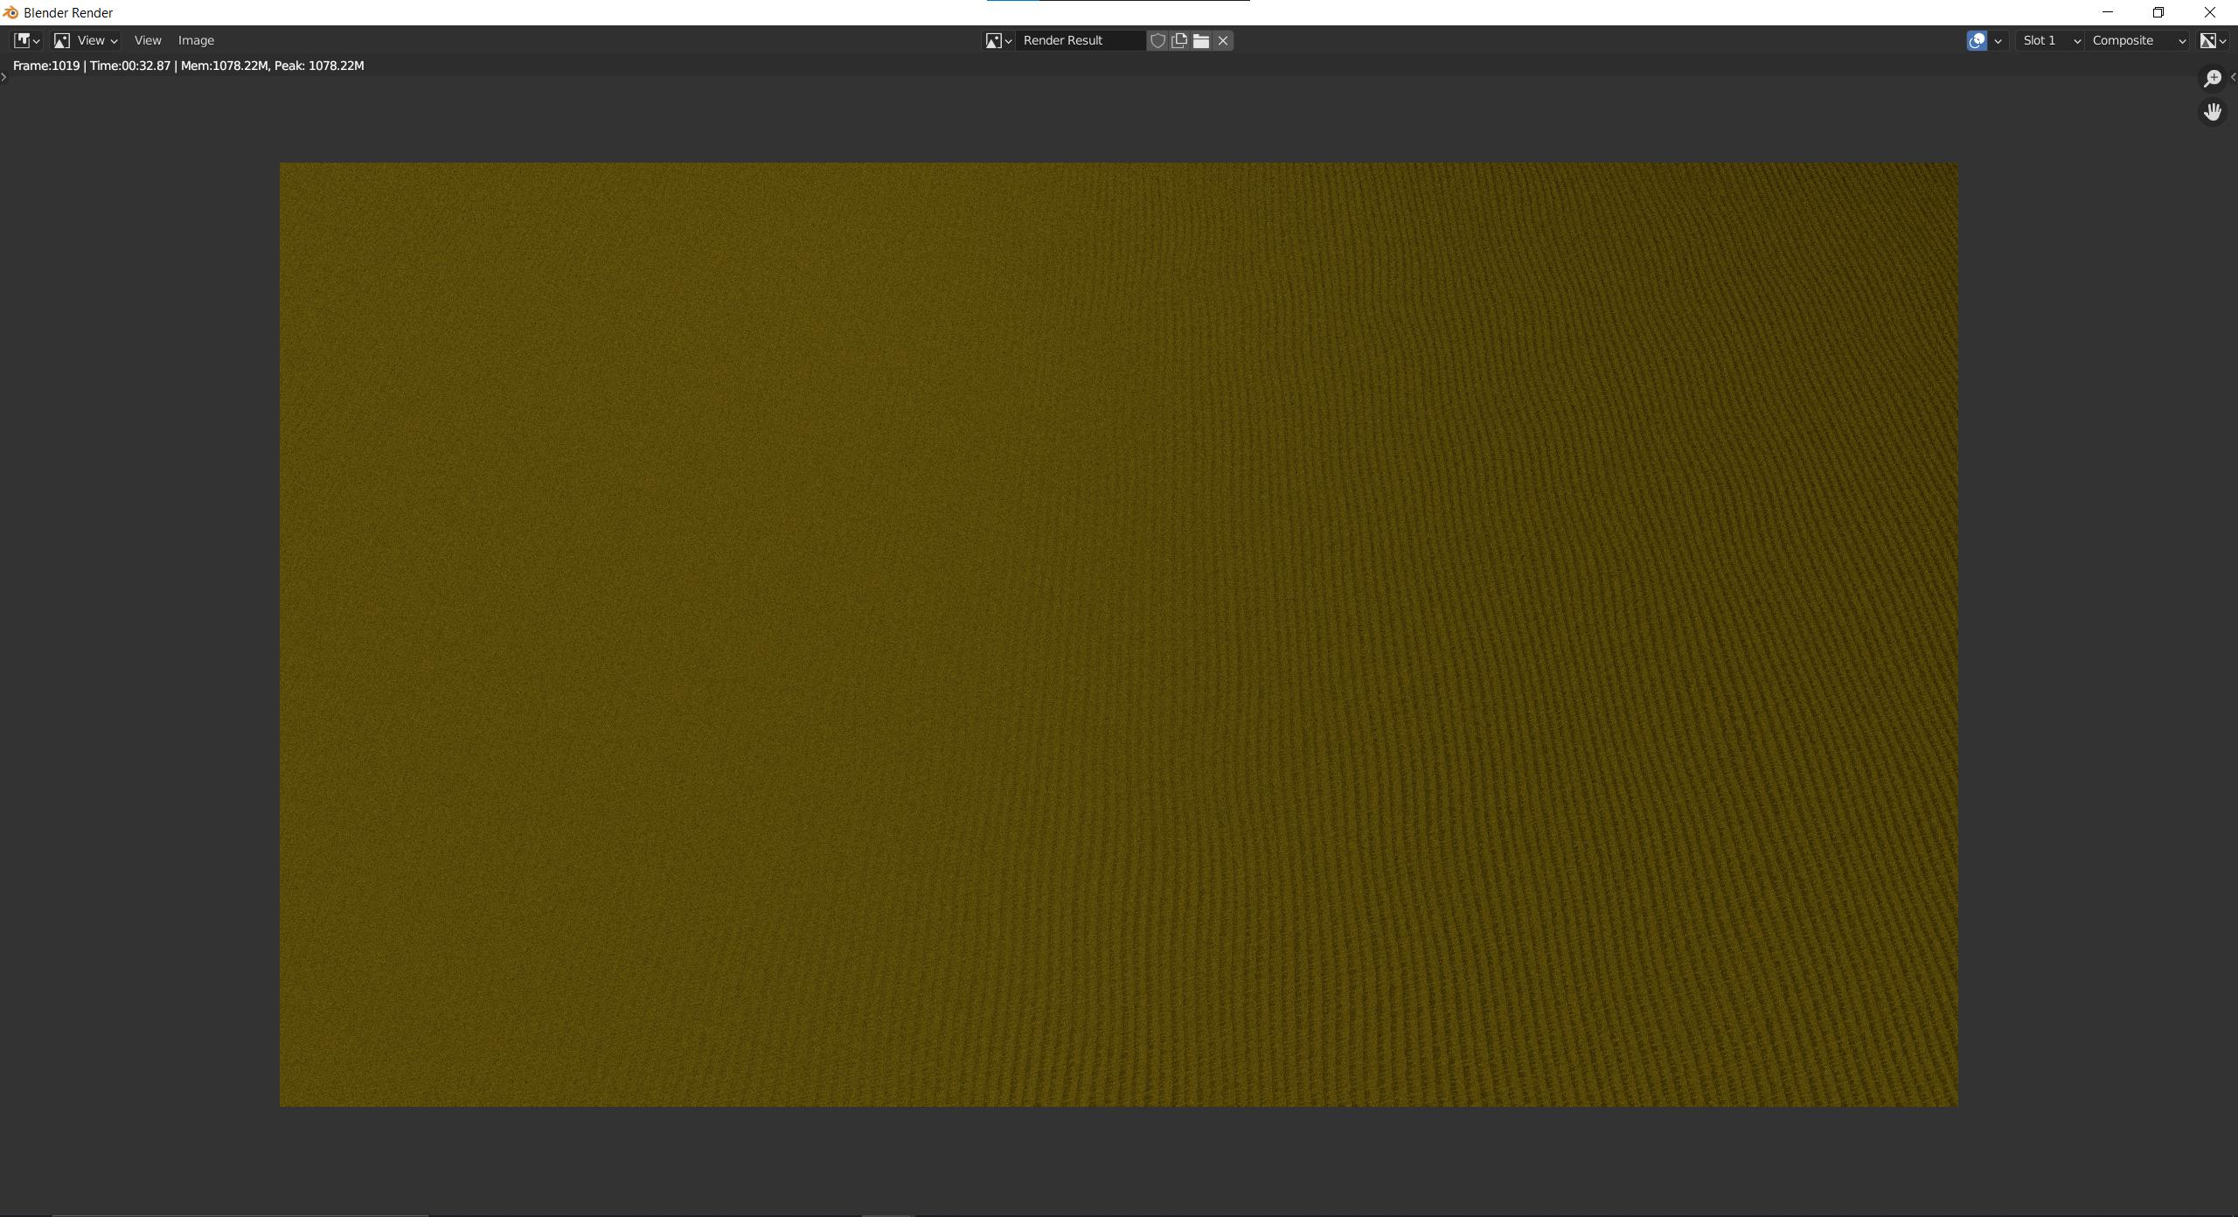The height and width of the screenshot is (1217, 2238).
Task: Open the editor type selector
Action: [x=26, y=40]
